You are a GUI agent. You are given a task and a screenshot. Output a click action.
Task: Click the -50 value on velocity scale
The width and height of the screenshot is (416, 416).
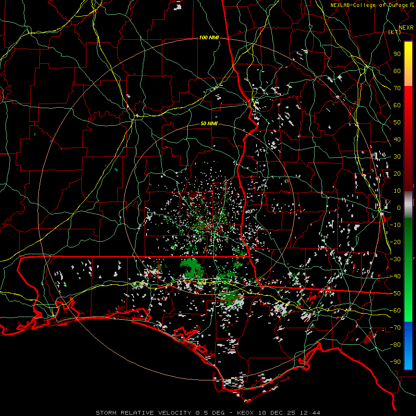pyautogui.click(x=395, y=294)
